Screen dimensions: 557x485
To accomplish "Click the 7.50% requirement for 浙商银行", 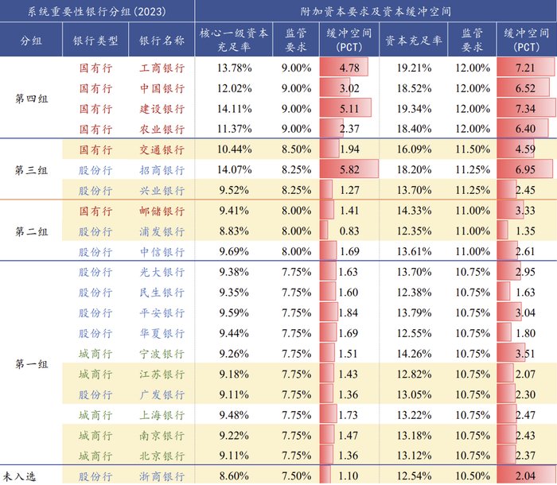I will click(296, 475).
